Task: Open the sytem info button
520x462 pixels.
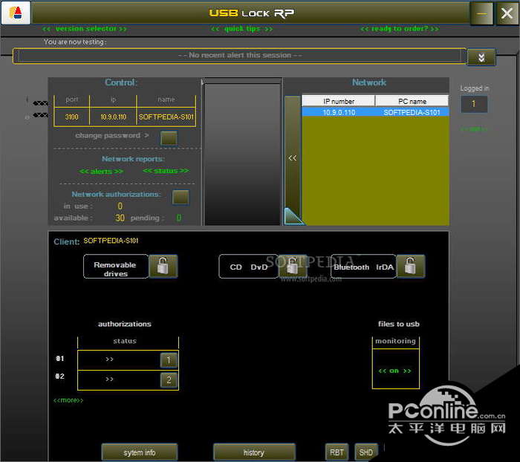Action: coord(140,452)
